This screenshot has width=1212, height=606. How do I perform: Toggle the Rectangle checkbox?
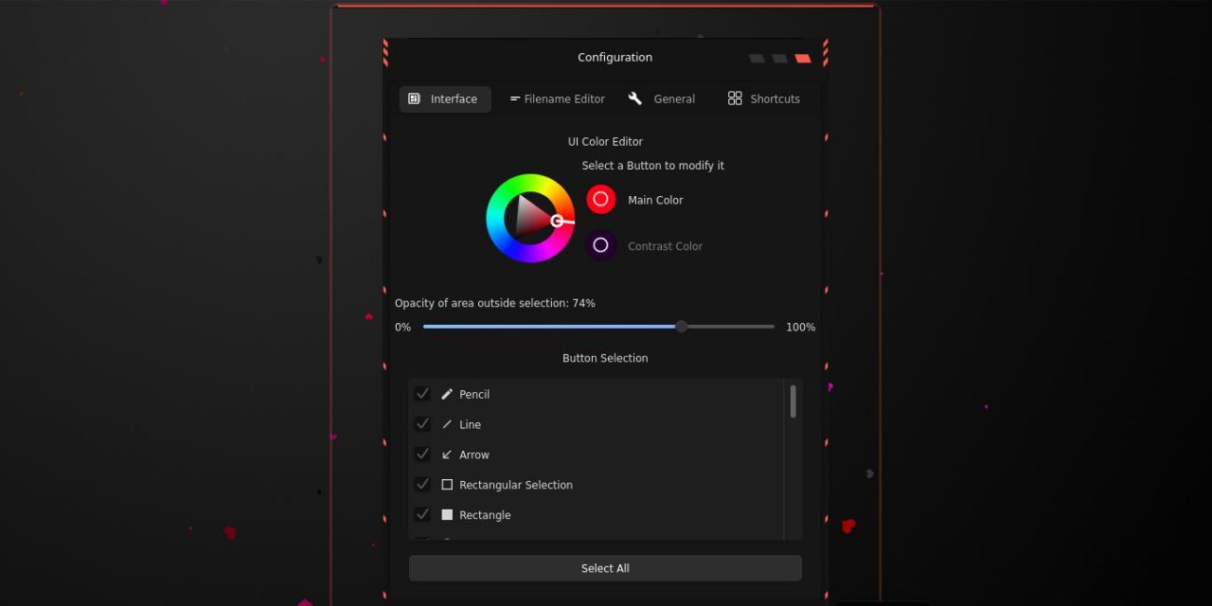pyautogui.click(x=422, y=515)
